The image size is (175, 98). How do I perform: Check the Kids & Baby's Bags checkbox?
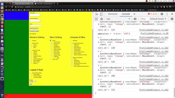(x=30, y=73)
